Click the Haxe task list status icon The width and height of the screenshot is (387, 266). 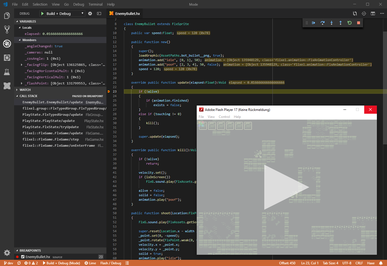point(127,263)
